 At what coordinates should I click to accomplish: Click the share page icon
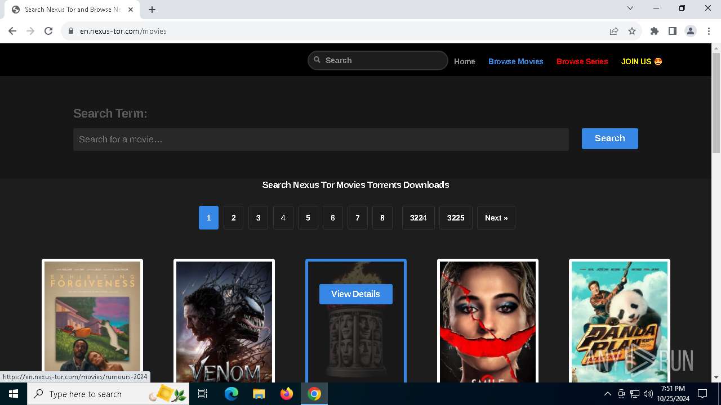(614, 31)
